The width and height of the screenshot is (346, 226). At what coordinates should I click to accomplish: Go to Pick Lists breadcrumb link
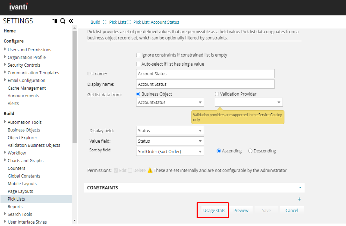point(118,22)
